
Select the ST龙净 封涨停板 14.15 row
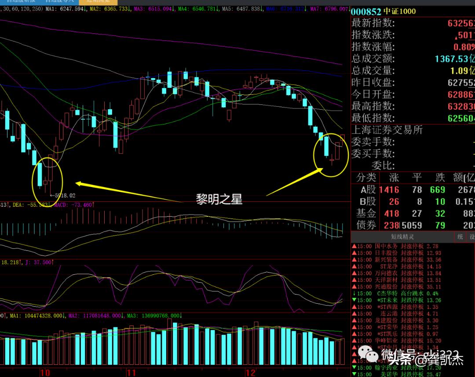pyautogui.click(x=397, y=267)
